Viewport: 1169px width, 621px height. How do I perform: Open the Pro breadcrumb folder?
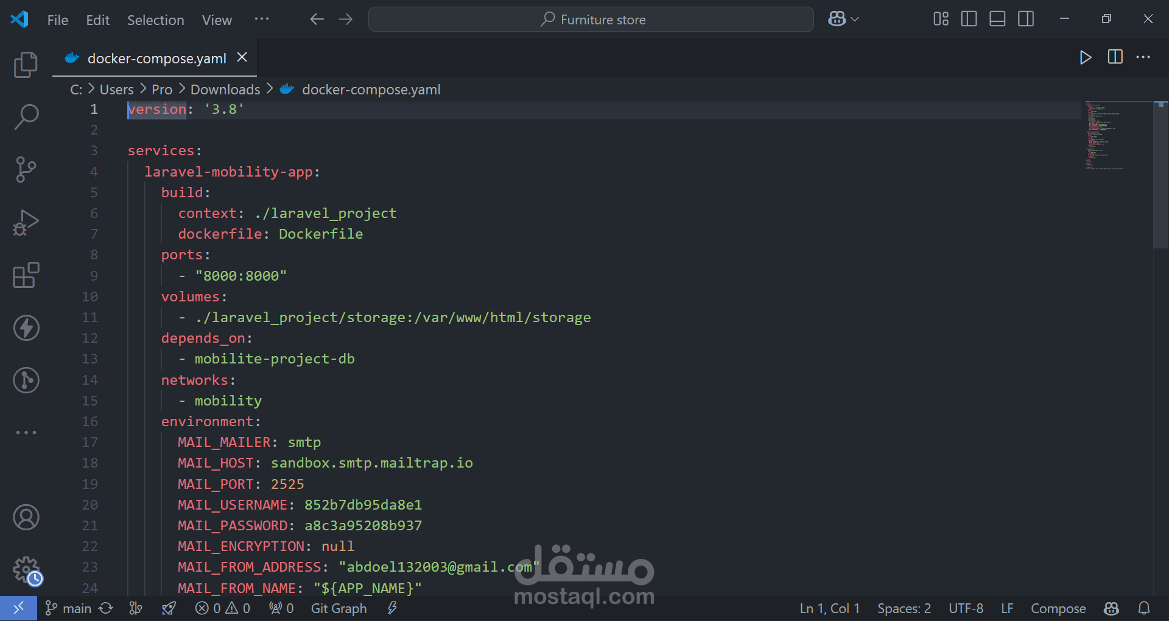tap(162, 89)
